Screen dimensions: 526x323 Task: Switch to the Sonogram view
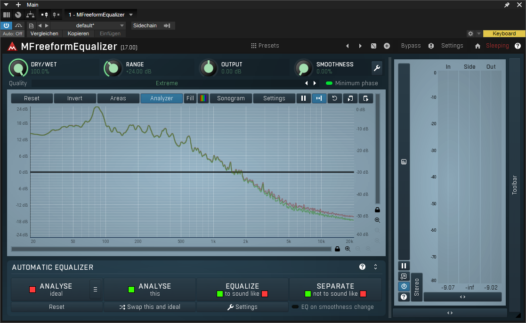[231, 98]
